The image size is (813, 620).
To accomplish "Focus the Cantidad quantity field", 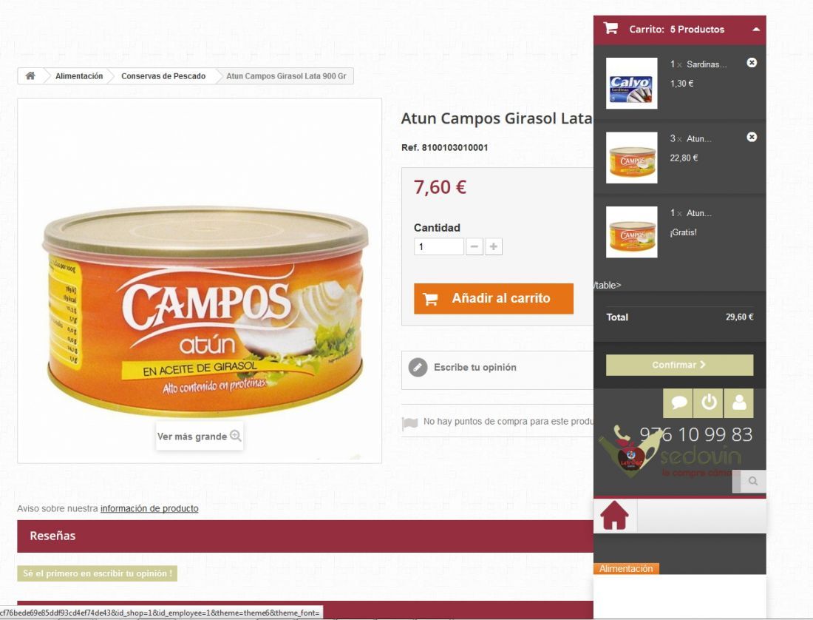I will 438,246.
